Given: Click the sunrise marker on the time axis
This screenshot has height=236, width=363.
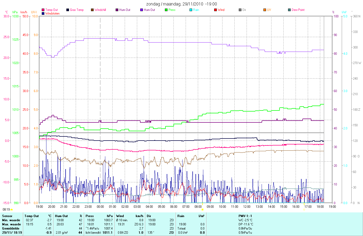Looking at the screenshot, I should pos(202,209).
